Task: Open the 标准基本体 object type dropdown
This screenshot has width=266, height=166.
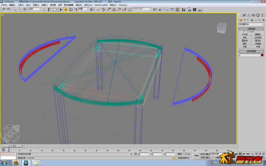Action: pyautogui.click(x=251, y=24)
